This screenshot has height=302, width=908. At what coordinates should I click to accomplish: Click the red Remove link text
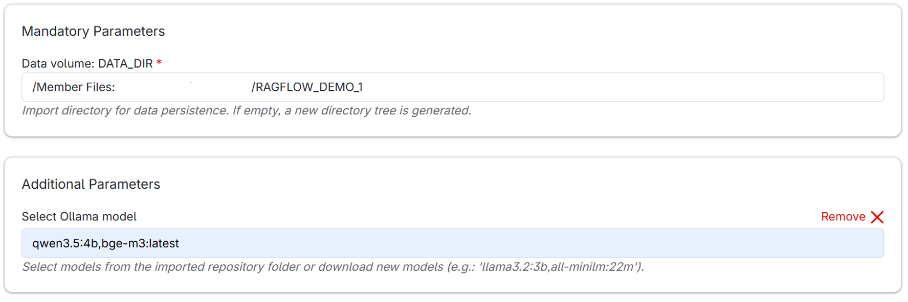(x=843, y=217)
